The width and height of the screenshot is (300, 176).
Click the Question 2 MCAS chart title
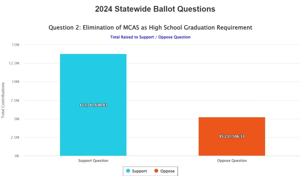(150, 27)
